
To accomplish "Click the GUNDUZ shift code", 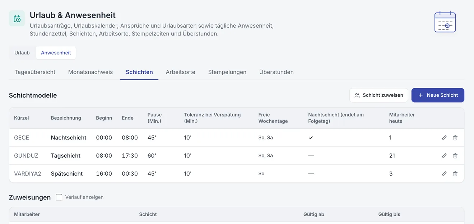I will click(x=26, y=156).
